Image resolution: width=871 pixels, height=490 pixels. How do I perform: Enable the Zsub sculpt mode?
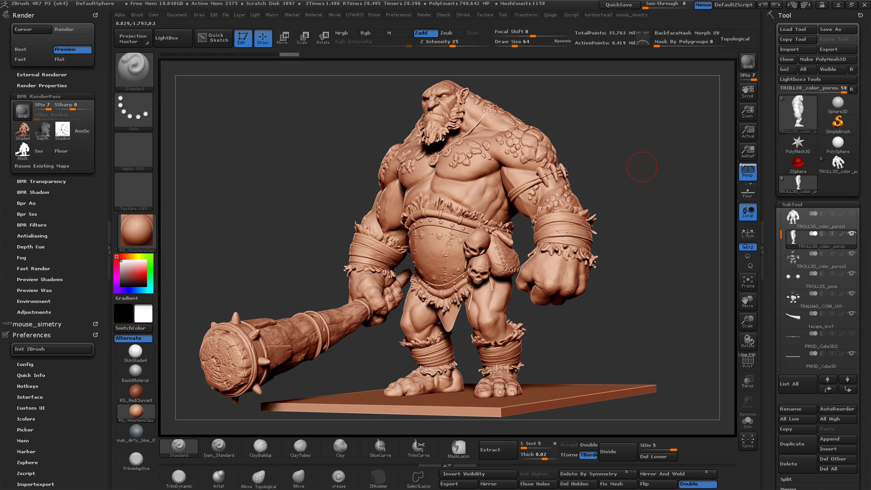click(x=446, y=33)
